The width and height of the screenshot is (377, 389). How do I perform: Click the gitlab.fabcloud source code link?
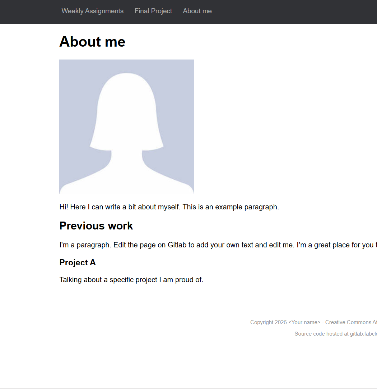click(x=363, y=334)
